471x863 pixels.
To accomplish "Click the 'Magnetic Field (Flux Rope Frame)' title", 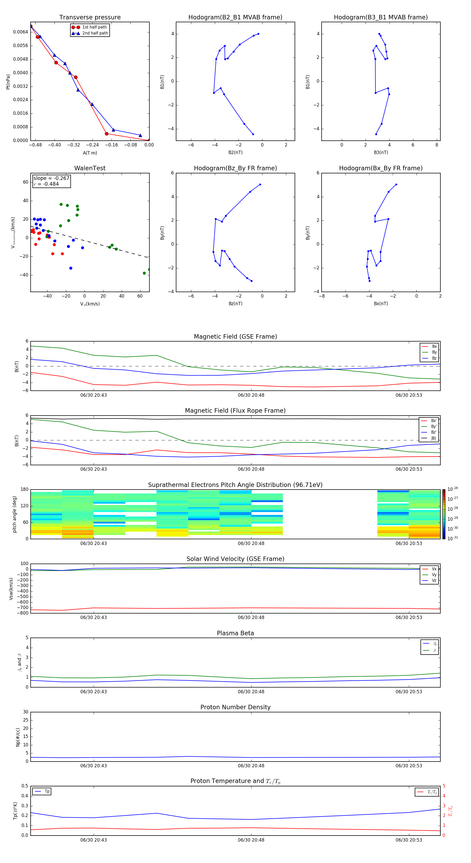I will click(235, 411).
